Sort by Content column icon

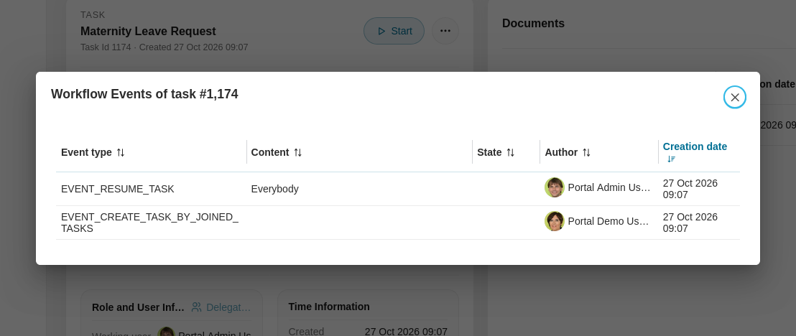pos(298,152)
